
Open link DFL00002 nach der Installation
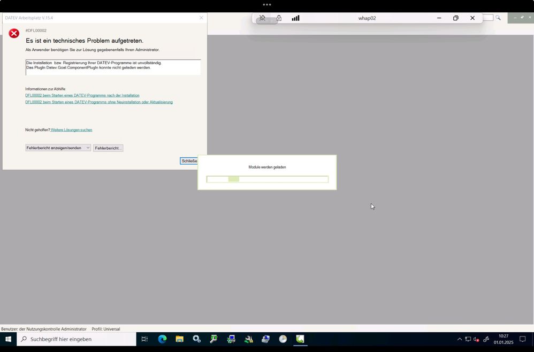point(82,95)
